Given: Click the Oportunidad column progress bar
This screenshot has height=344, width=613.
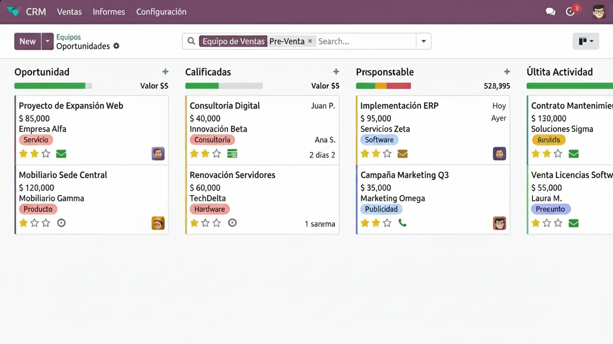Looking at the screenshot, I should (53, 86).
